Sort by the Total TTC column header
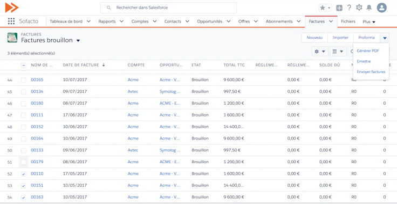This screenshot has width=397, height=204. coord(234,65)
